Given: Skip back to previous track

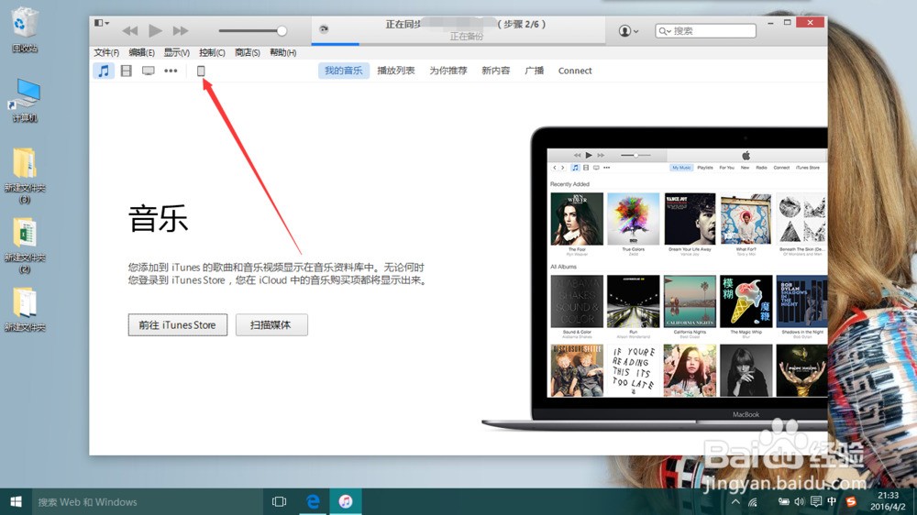Looking at the screenshot, I should click(x=130, y=30).
